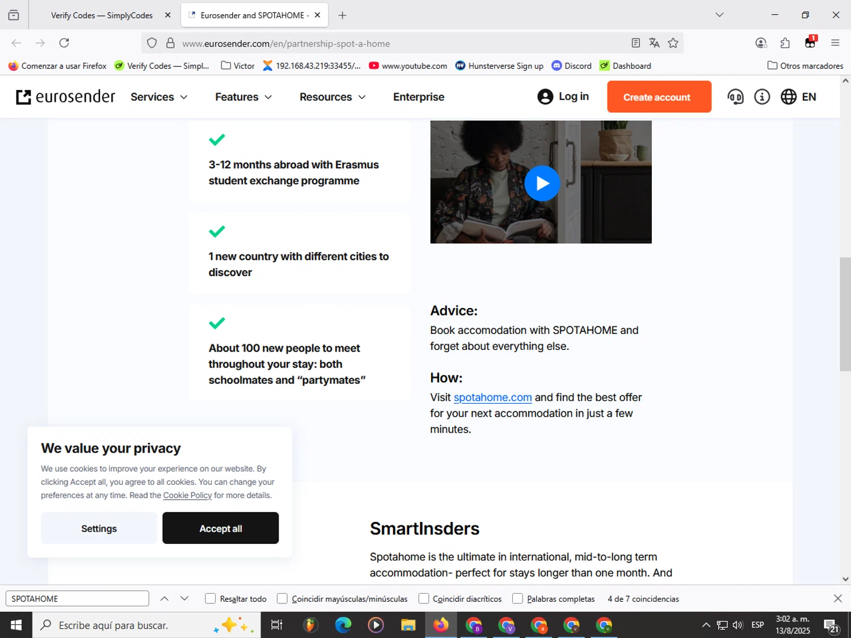Open the Cookie Policy link

(x=187, y=495)
